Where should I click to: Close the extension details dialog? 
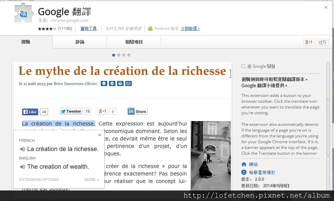coord(326,7)
